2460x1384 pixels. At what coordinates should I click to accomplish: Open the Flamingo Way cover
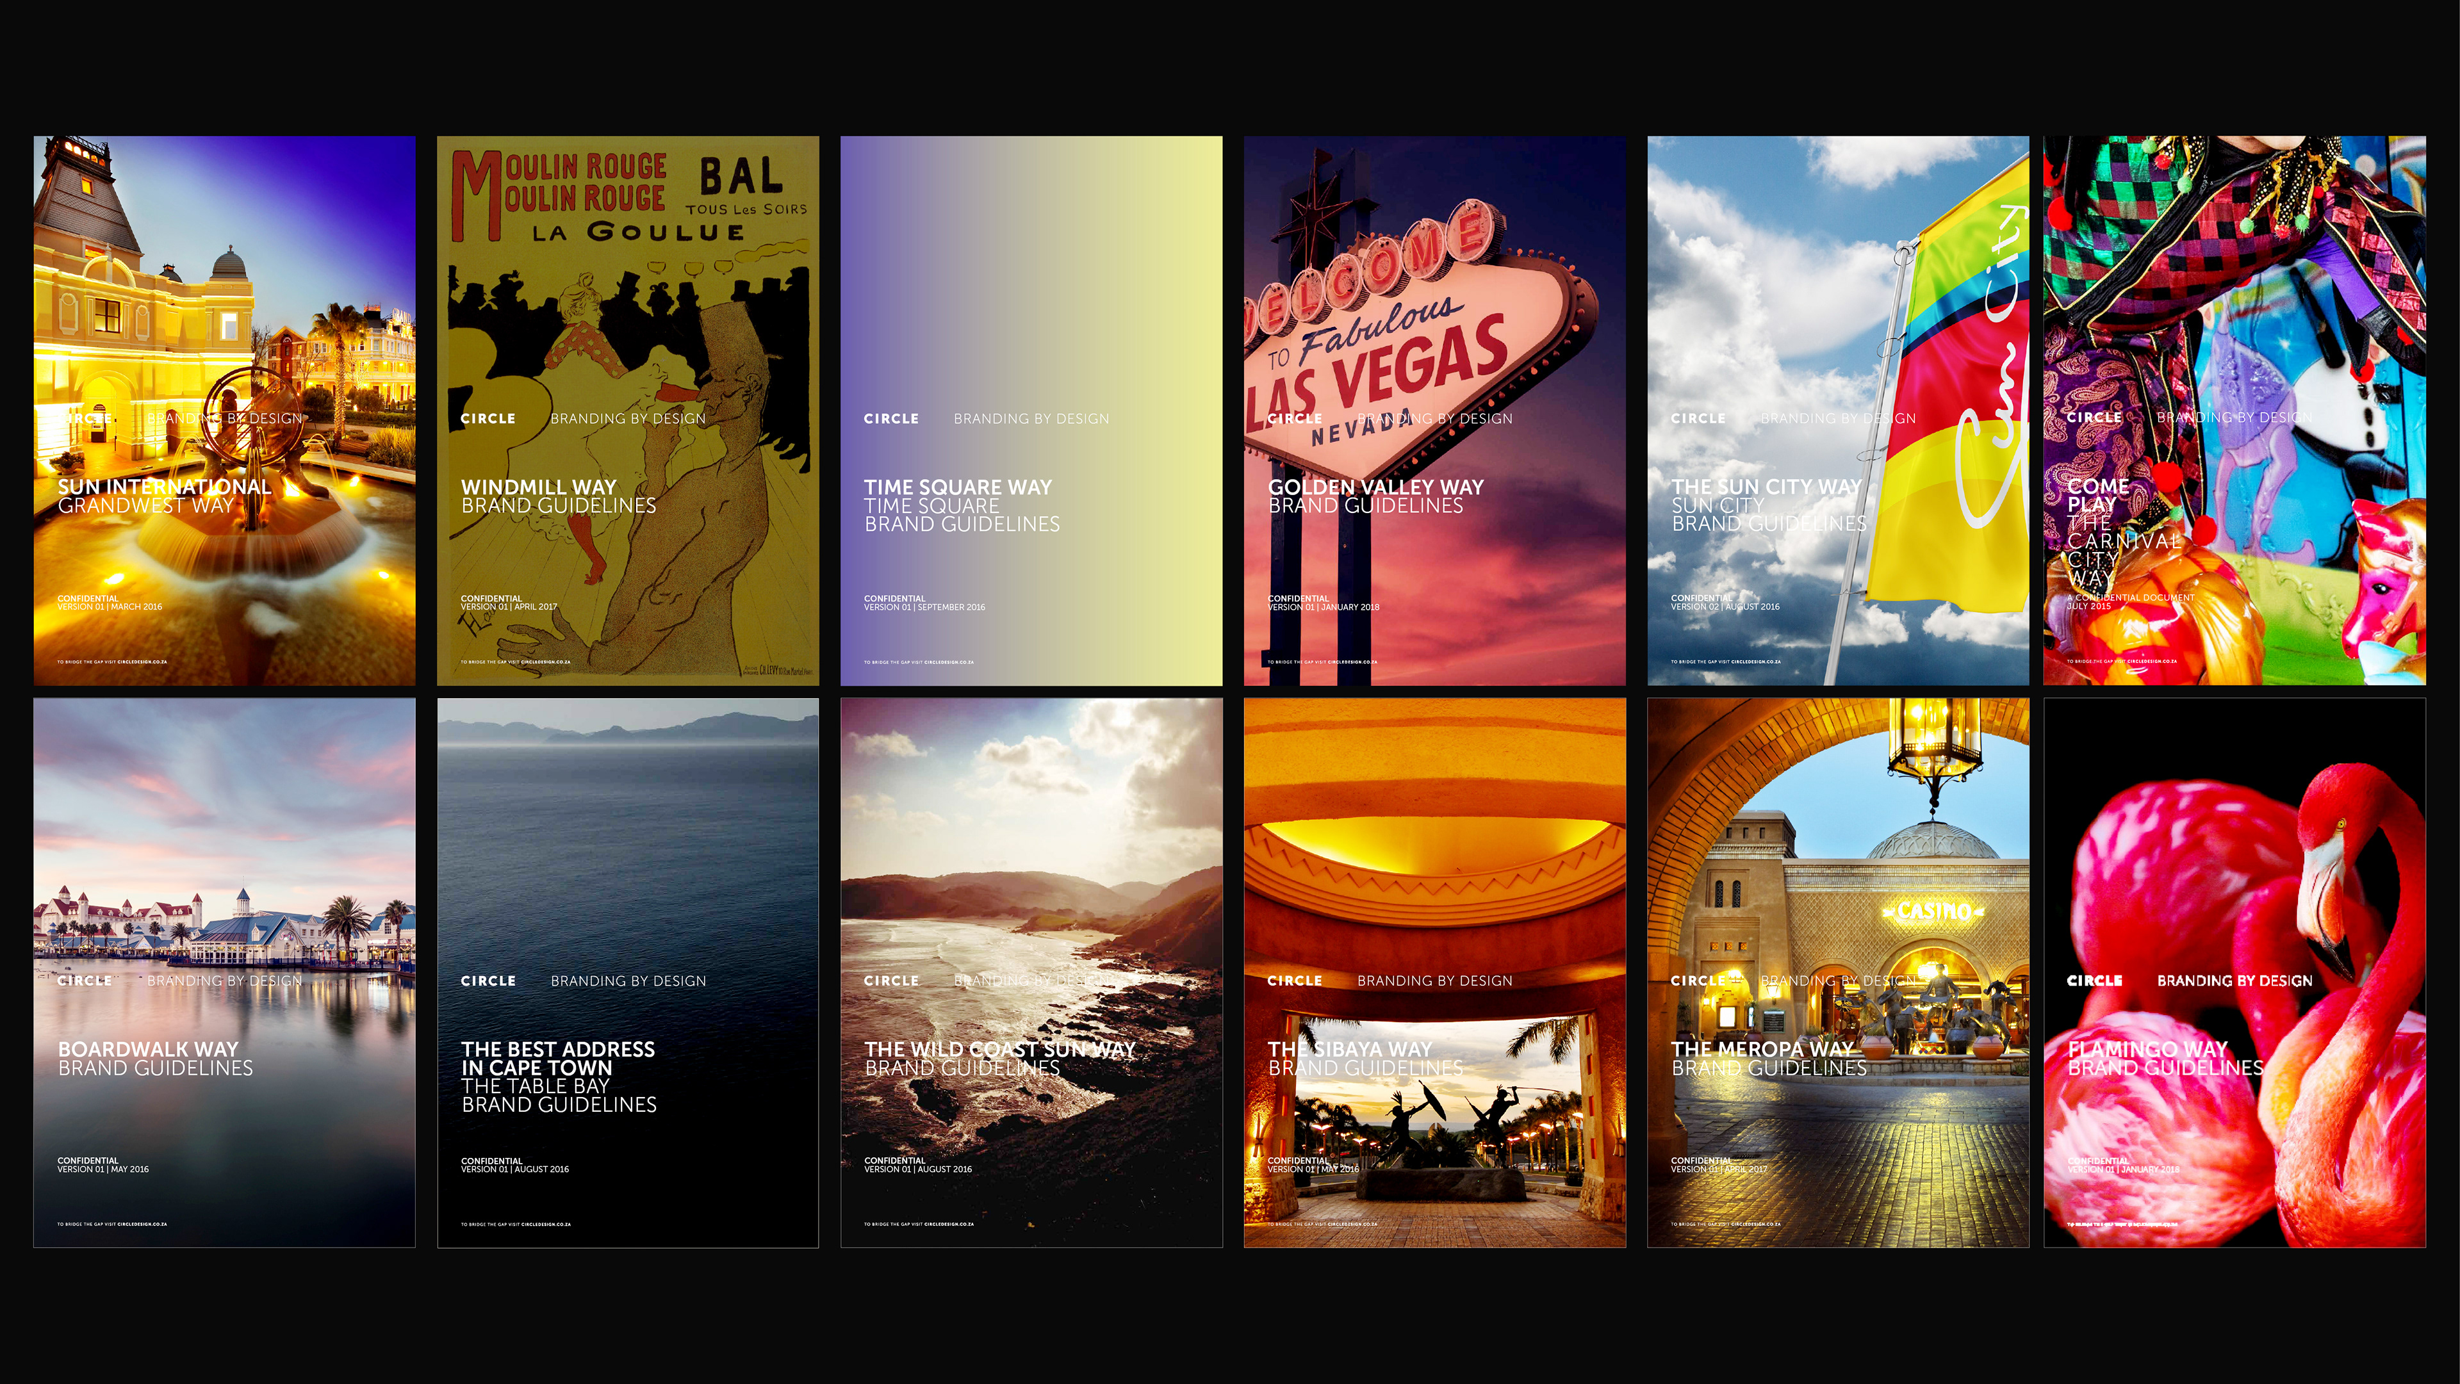click(x=2234, y=973)
